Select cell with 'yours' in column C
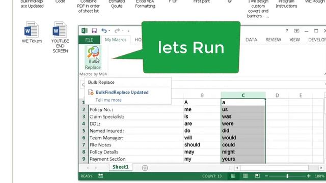326x183 pixels. pos(243,159)
